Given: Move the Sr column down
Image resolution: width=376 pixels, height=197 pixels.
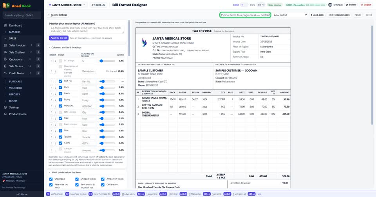Looking at the screenshot, I should tap(55, 61).
